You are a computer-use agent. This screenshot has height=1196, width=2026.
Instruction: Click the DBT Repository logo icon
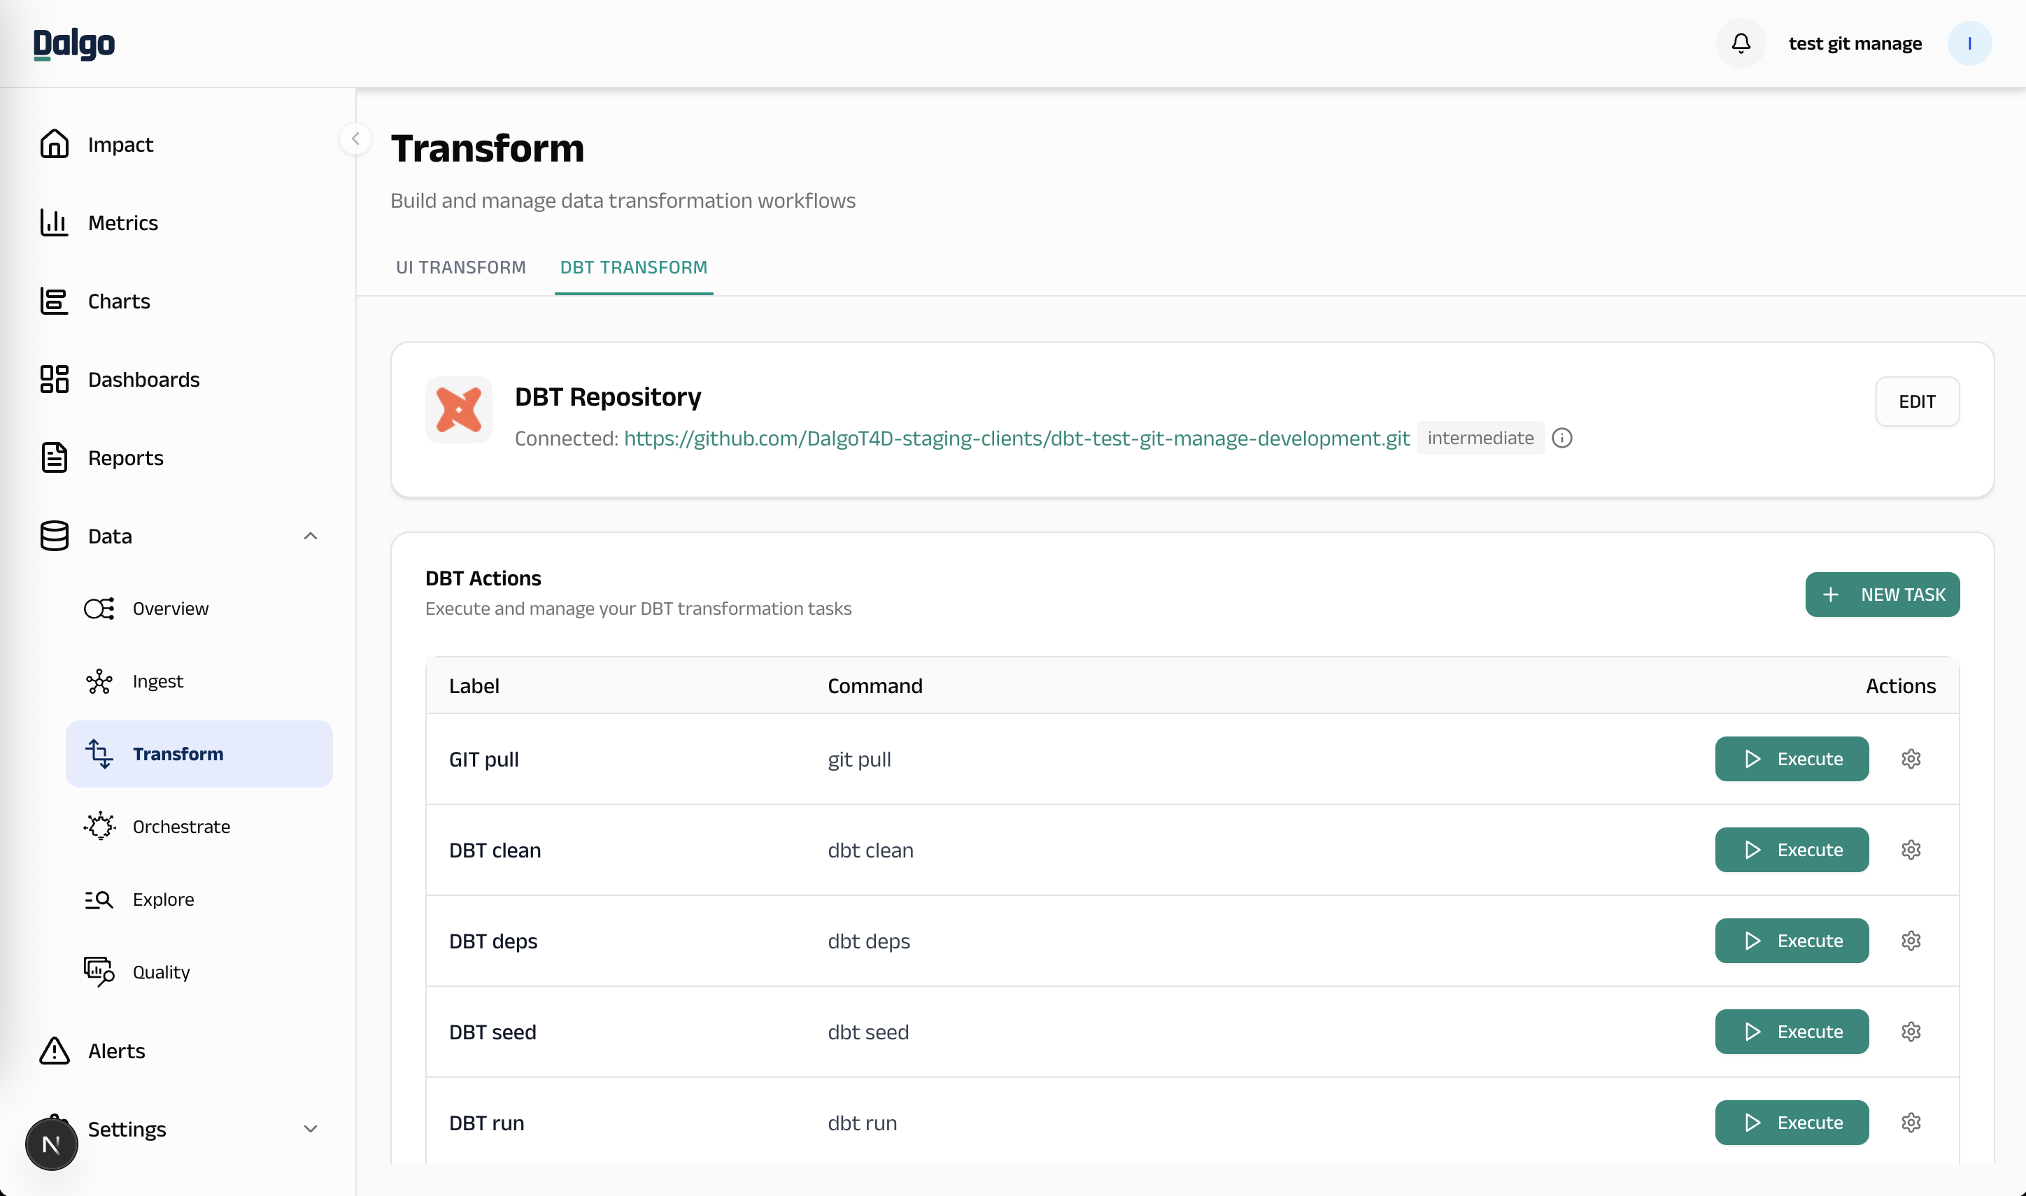point(458,409)
